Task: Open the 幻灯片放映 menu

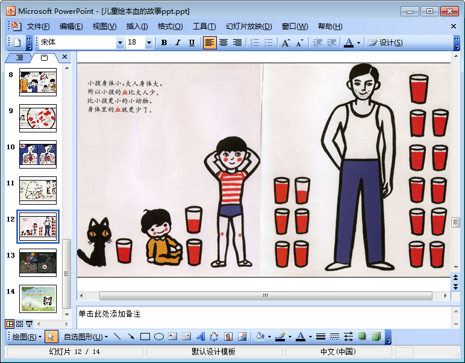Action: pyautogui.click(x=248, y=26)
